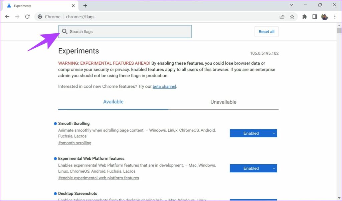Click the magnifier icon in Search flags
The height and width of the screenshot is (201, 342).
(x=65, y=31)
